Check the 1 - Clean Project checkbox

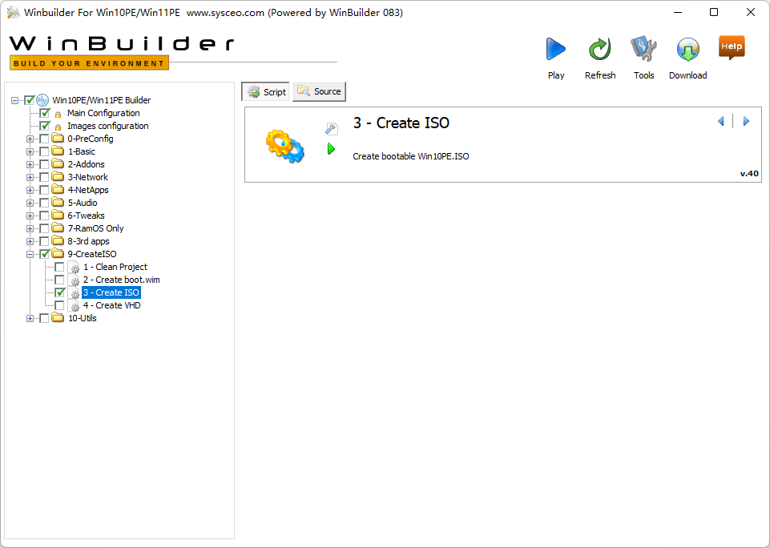click(59, 267)
